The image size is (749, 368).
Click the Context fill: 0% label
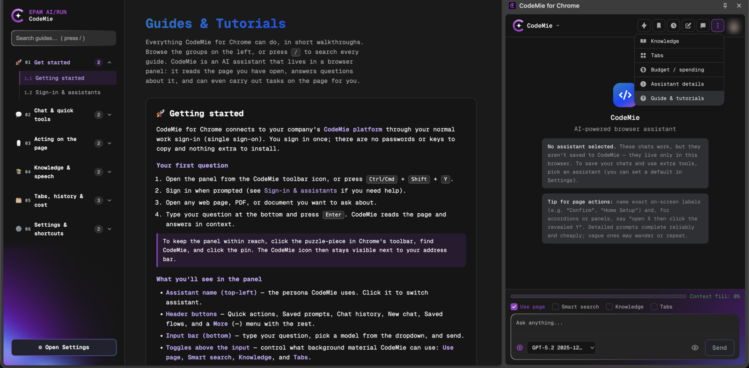pos(715,296)
